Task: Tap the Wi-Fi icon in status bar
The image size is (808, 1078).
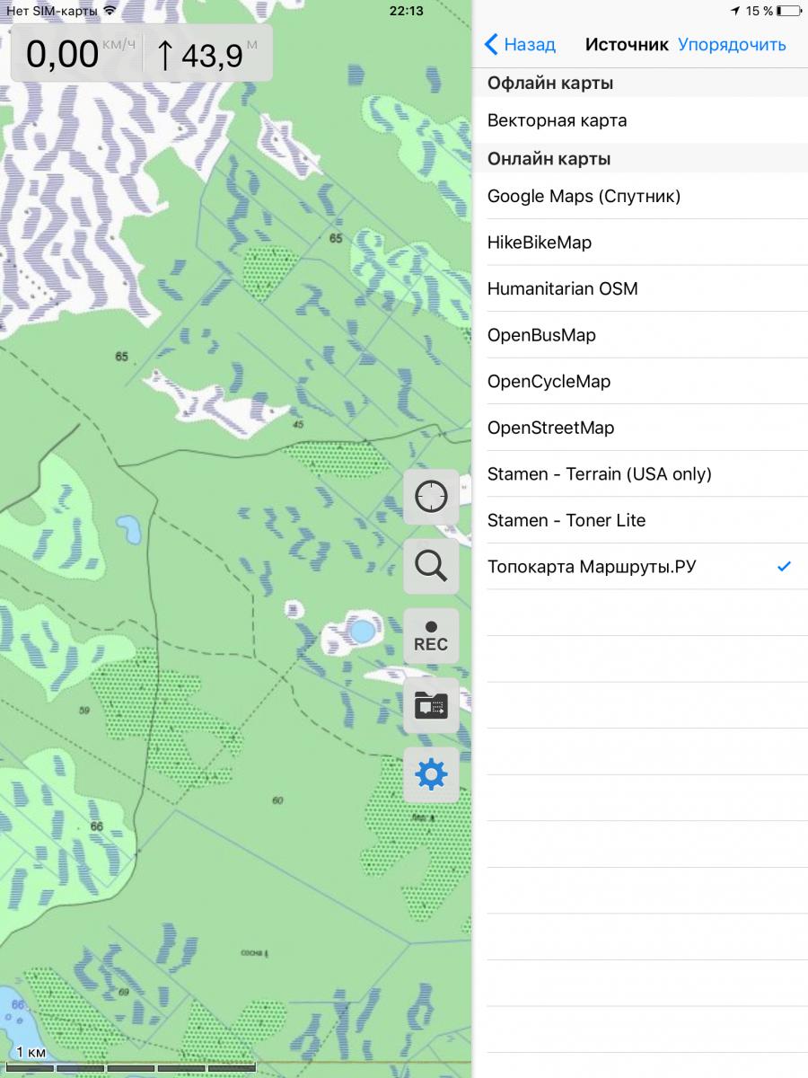Action: coord(110,11)
